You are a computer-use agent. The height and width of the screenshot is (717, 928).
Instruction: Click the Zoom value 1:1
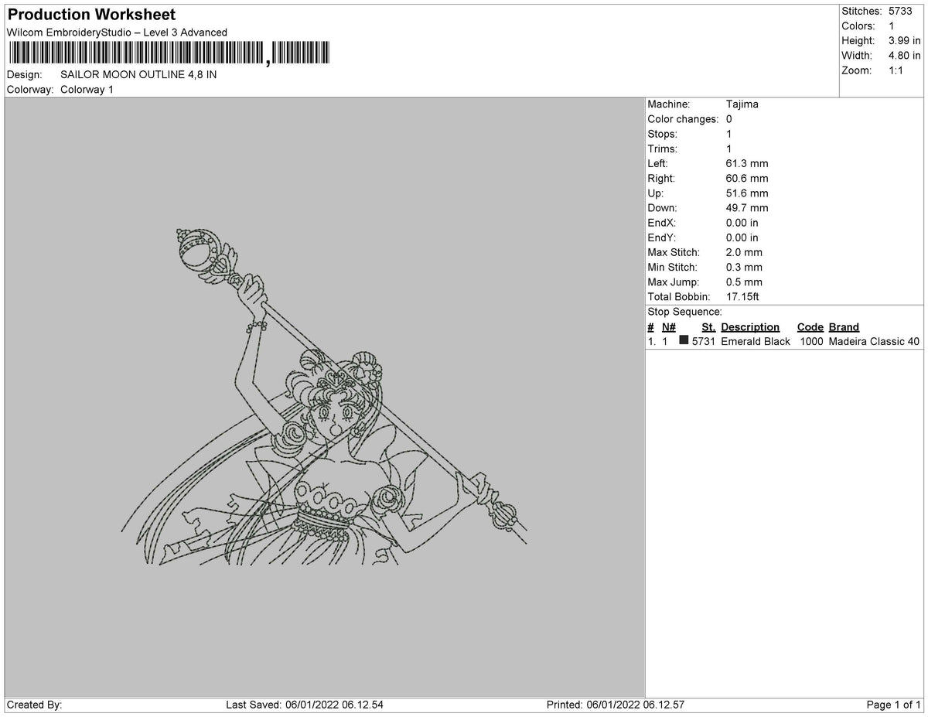pos(897,70)
